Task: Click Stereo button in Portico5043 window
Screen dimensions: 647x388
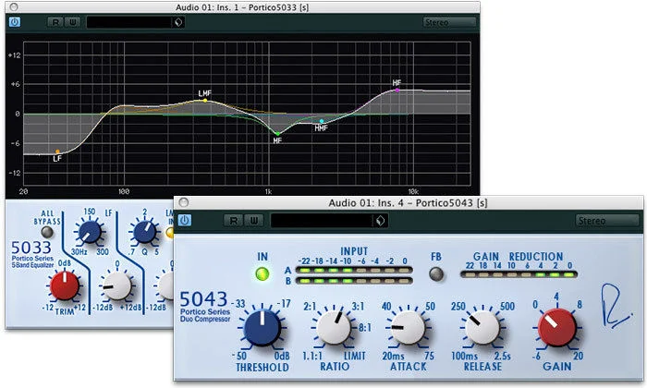Action: tap(606, 221)
